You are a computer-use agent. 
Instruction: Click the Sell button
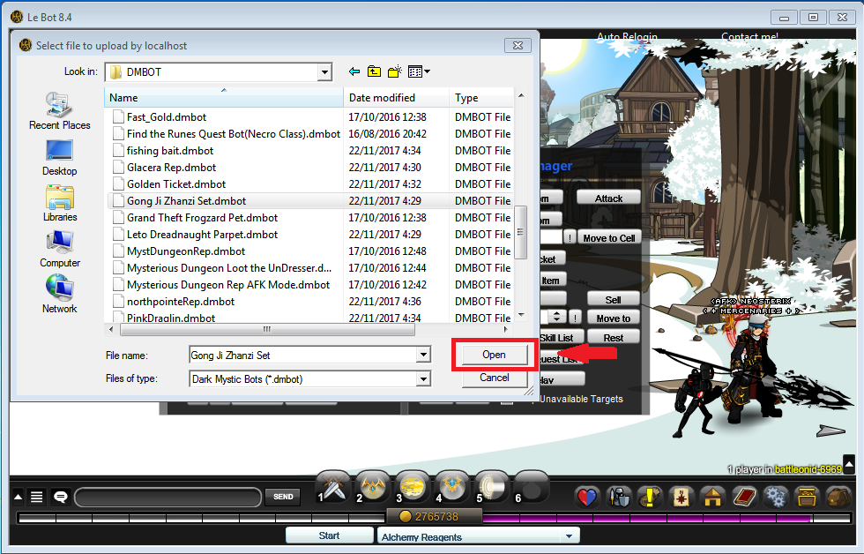(613, 299)
